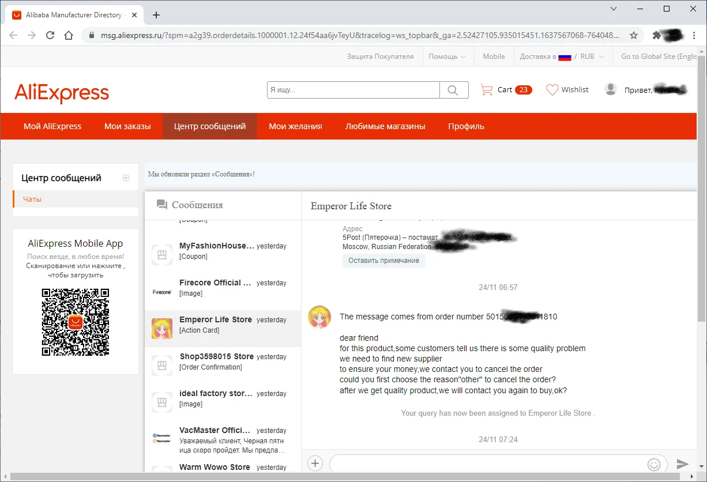Click the Сообщения panel heading
Screen dimensions: 707x482
197,205
